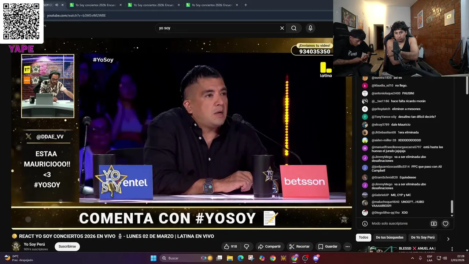Like the video with thumbs up 918
Screen dimensions: 469x264
(x=230, y=246)
